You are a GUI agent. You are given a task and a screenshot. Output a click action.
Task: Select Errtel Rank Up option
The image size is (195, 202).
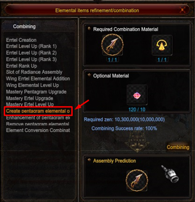(22, 66)
